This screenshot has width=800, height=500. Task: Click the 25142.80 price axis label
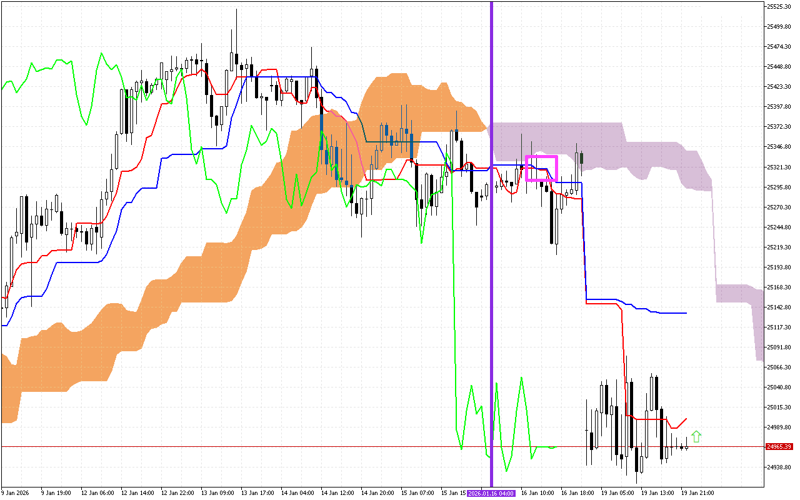779,307
